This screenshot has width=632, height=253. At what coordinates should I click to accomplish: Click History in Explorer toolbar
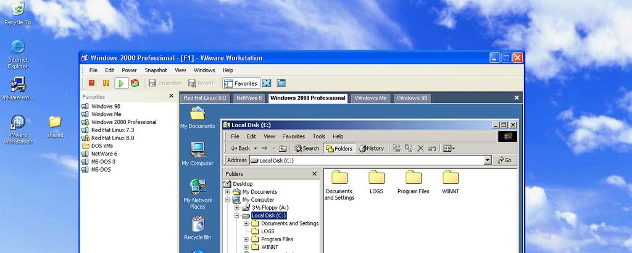click(x=371, y=148)
